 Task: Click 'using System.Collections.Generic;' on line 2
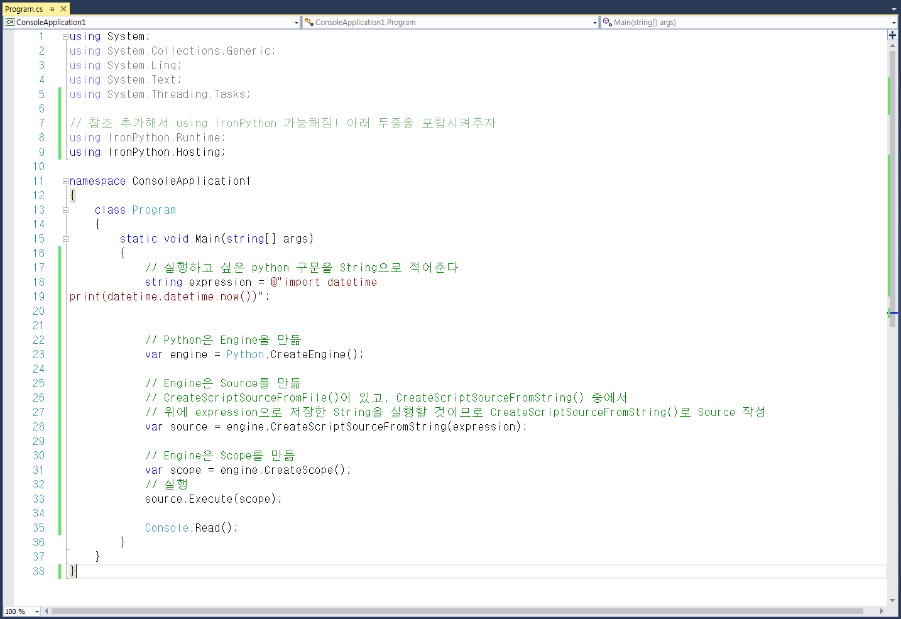[x=172, y=51]
